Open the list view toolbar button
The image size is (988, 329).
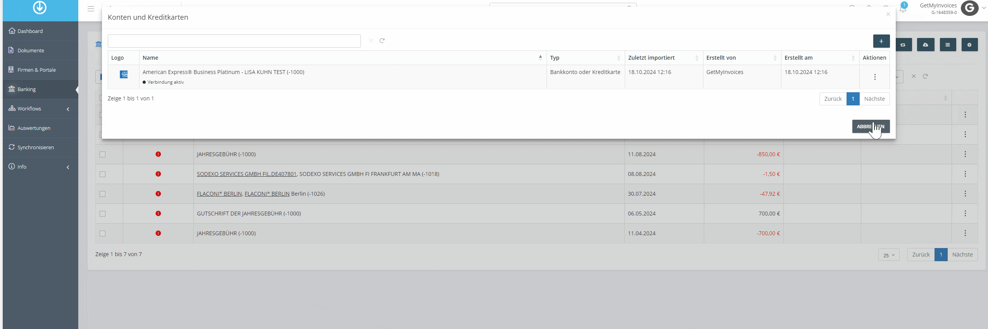pyautogui.click(x=947, y=45)
